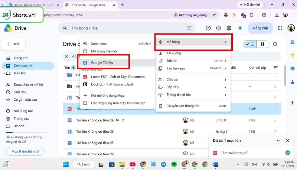Open the sort options list icon

(x=276, y=68)
